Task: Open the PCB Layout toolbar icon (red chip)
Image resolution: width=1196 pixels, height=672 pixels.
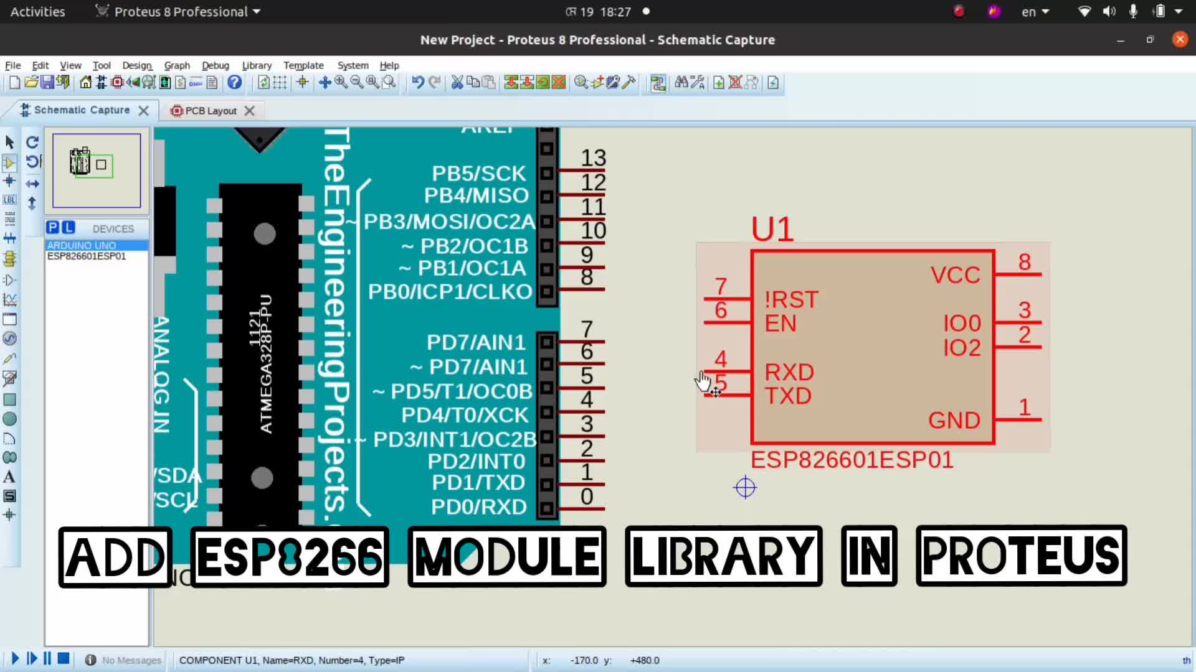Action: 116,82
